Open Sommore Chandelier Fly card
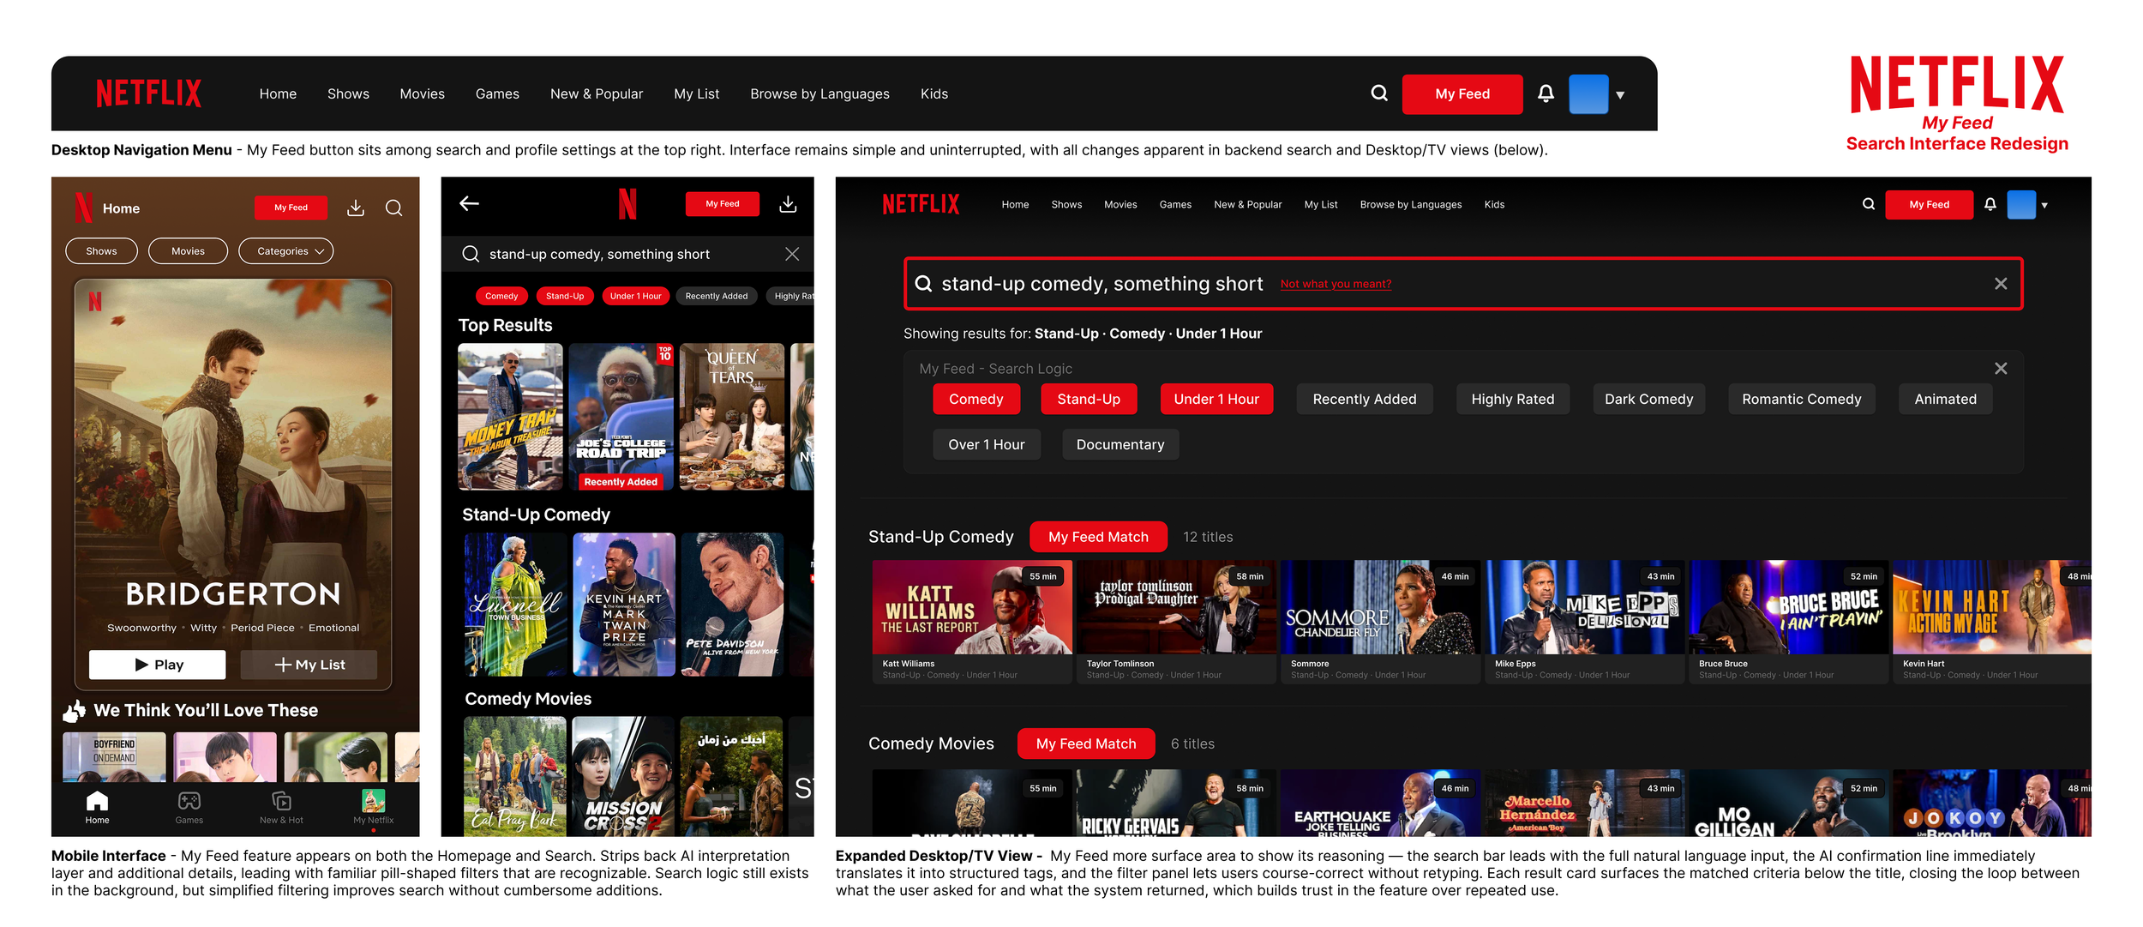 pyautogui.click(x=1380, y=622)
